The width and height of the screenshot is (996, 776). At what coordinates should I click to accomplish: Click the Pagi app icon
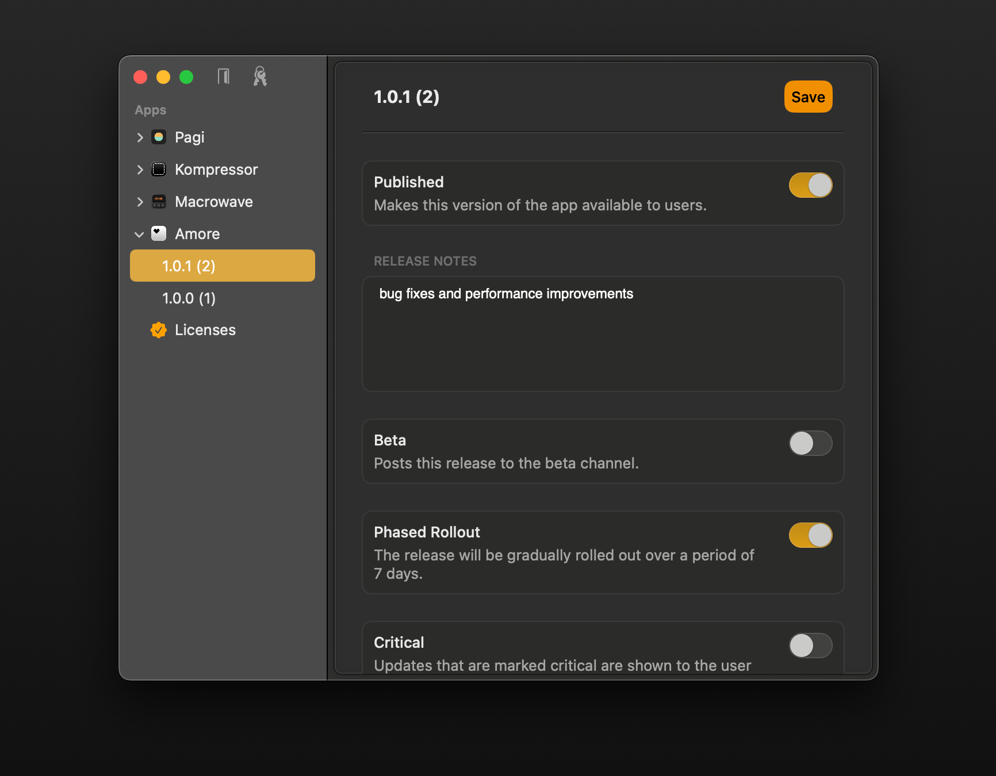[x=159, y=137]
